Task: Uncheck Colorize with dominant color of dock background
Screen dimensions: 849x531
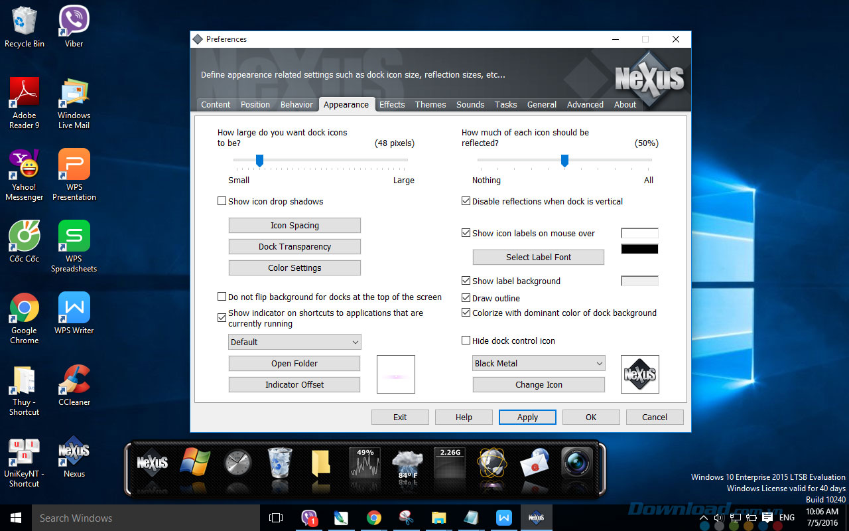Action: [466, 313]
